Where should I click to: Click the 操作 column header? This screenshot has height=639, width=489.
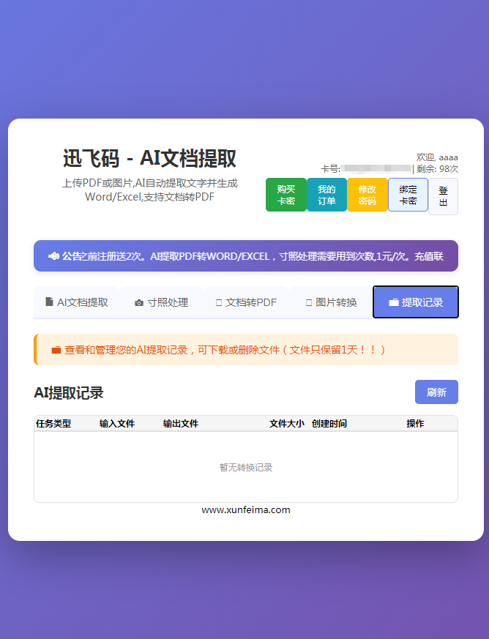[x=415, y=423]
